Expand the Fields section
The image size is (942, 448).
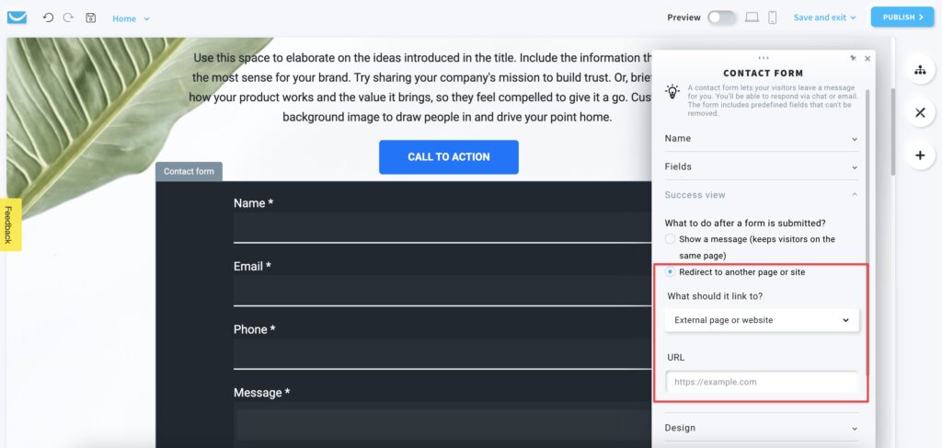[761, 167]
